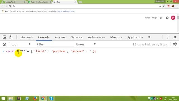Close the DevTools panel
Screen dimensions: 179x101
click(175, 37)
